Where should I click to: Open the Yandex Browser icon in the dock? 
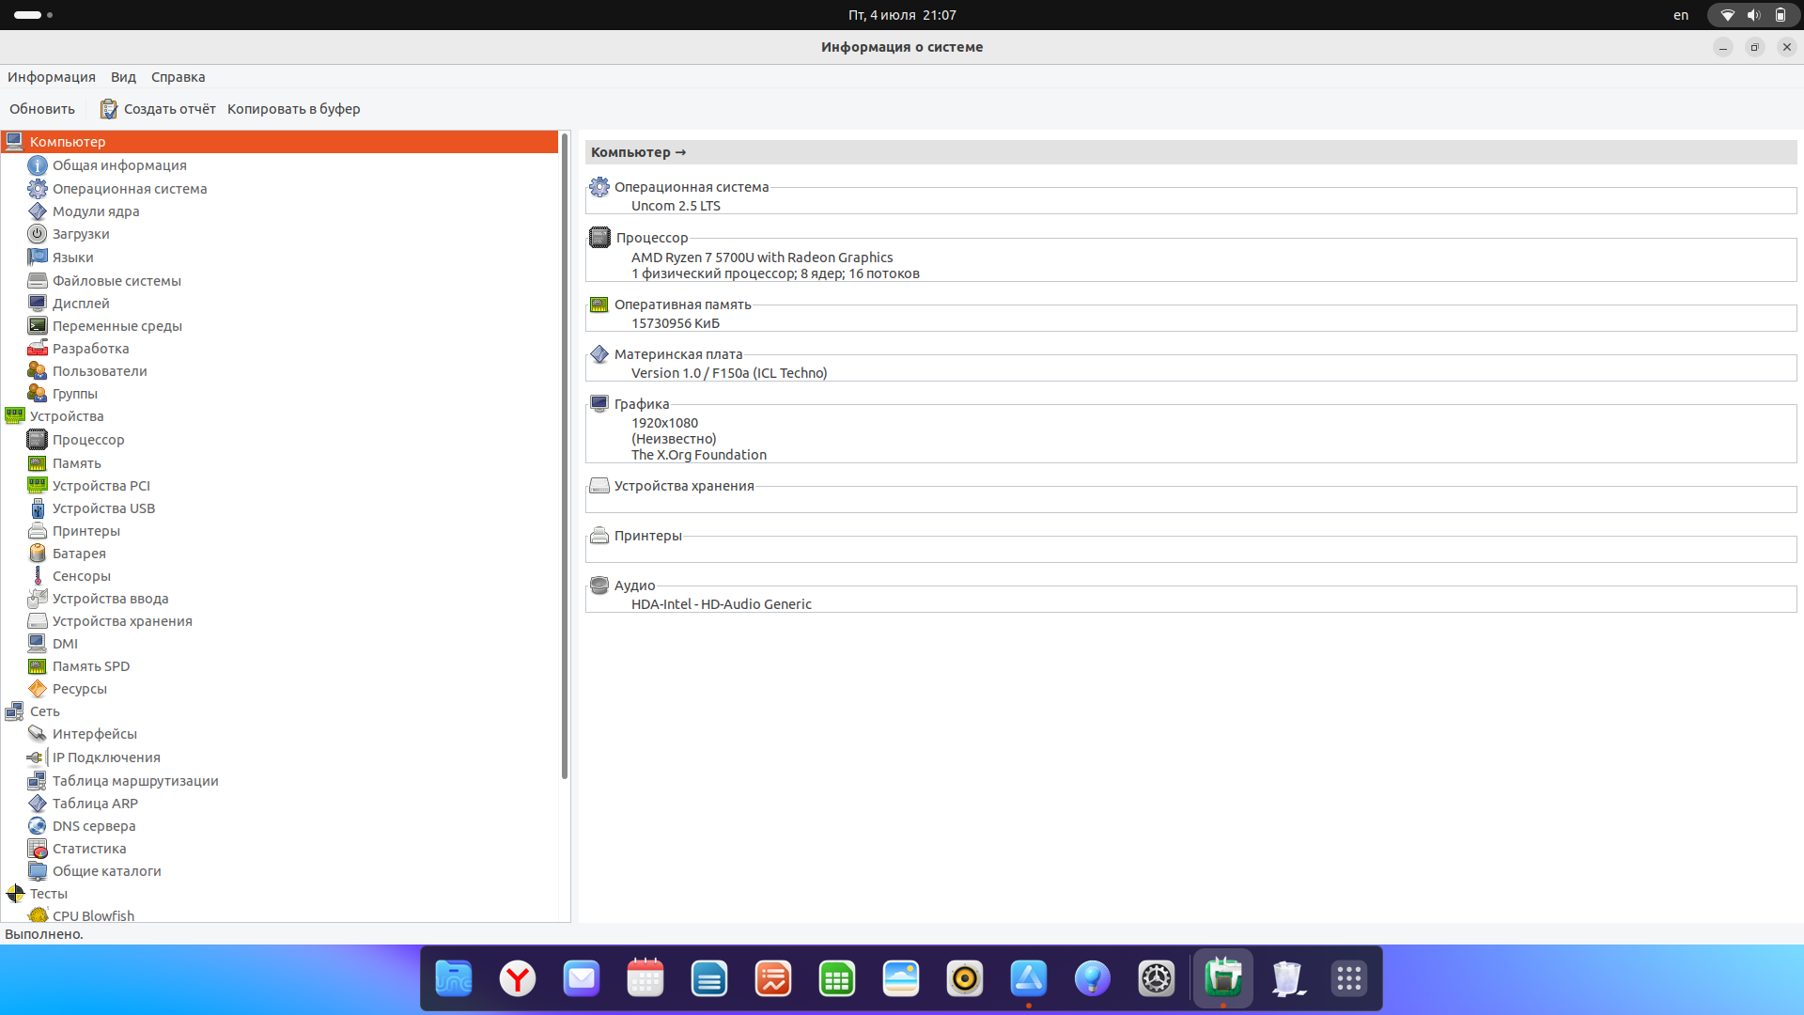click(x=518, y=978)
